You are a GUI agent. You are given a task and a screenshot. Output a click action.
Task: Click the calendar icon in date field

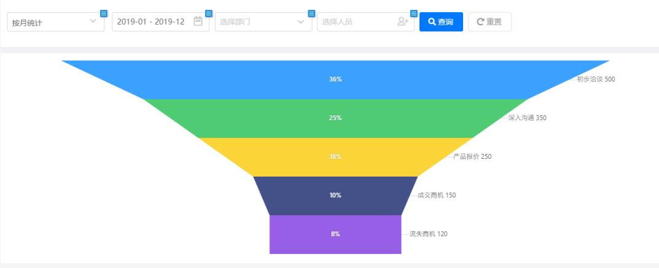tap(198, 21)
